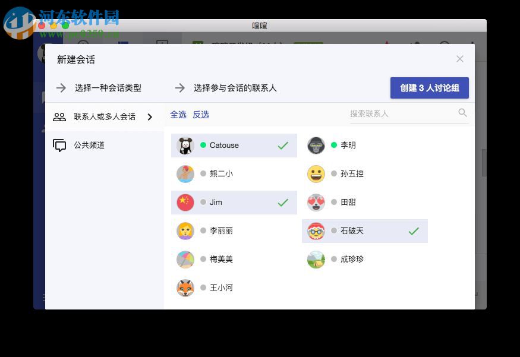Screen dimensions: 520x357
Task: Click 石破天's clown avatar
Action: [316, 230]
